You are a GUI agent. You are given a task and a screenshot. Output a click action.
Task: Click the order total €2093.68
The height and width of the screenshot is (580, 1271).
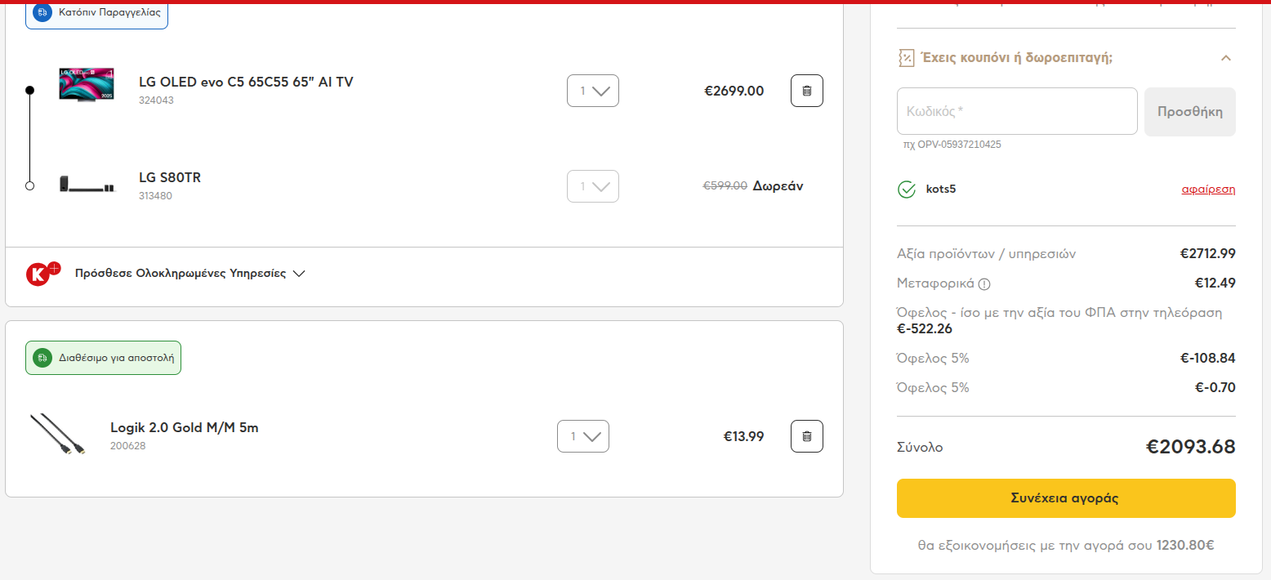point(1191,448)
